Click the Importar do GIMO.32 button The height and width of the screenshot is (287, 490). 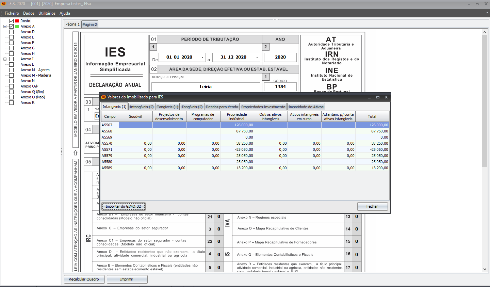coord(123,206)
